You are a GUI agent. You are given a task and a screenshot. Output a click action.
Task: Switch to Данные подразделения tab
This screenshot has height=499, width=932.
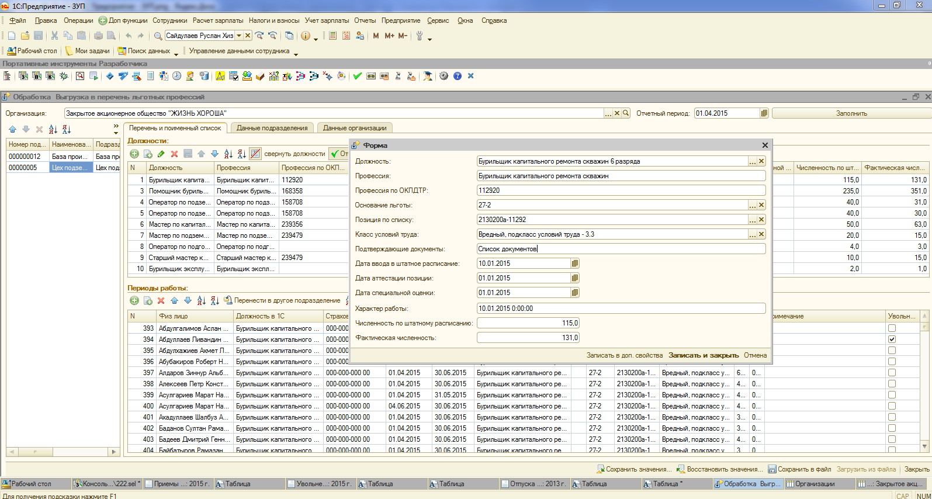click(272, 128)
